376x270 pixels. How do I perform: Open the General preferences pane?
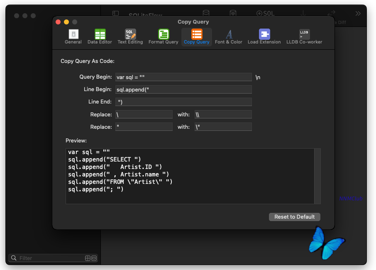(73, 36)
